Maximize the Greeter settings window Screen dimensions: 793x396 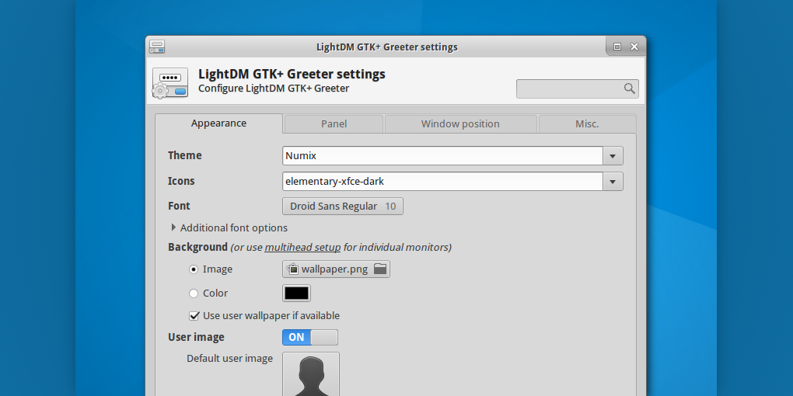tap(617, 47)
